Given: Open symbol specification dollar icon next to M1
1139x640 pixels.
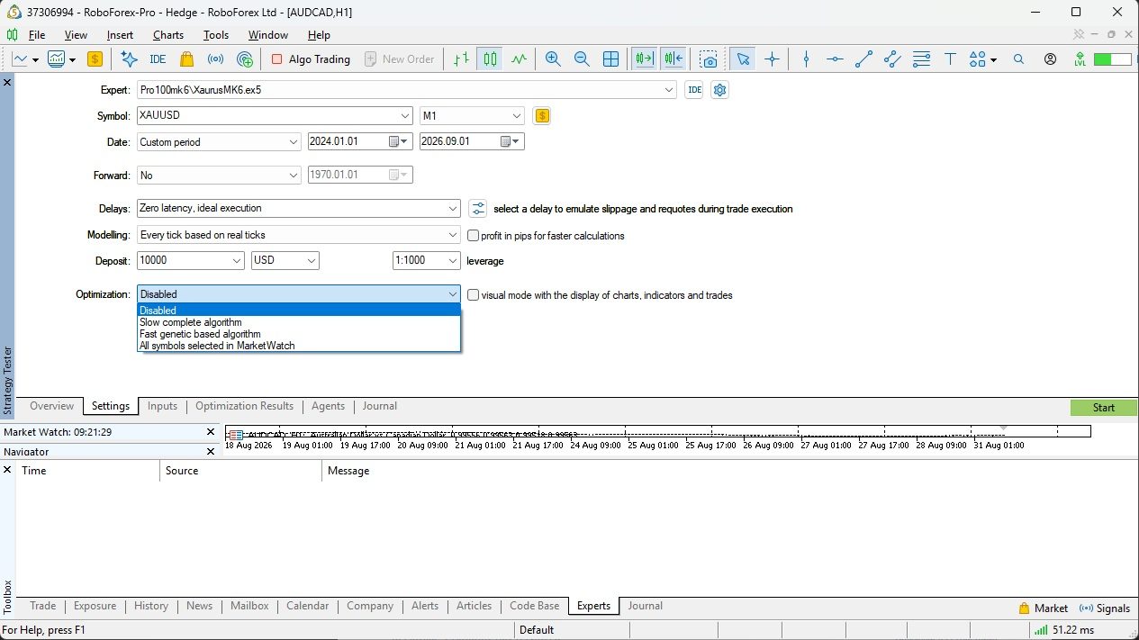Looking at the screenshot, I should click(541, 116).
